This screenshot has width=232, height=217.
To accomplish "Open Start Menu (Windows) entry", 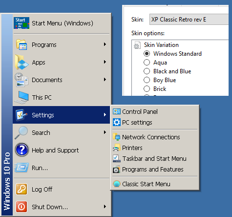I will [62, 23].
